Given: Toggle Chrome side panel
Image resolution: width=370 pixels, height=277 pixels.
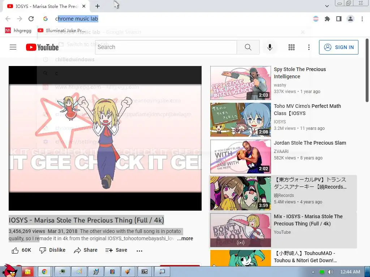Looking at the screenshot, I should pyautogui.click(x=339, y=19).
